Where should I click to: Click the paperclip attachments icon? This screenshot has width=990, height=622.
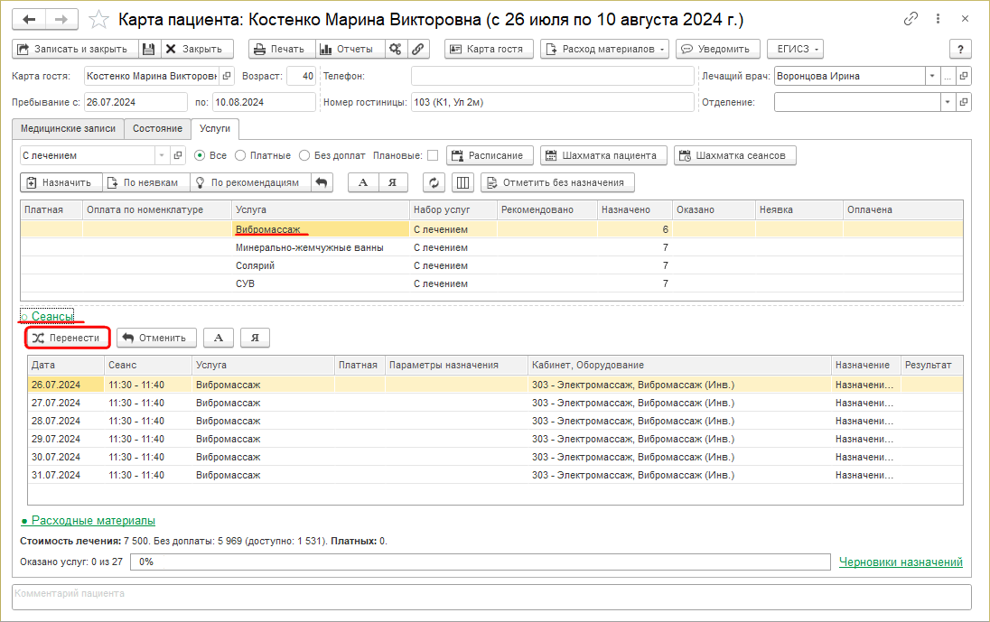pos(418,50)
